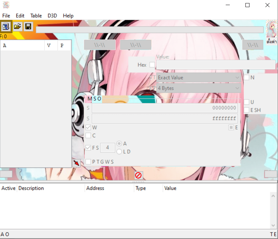Click the scan progress bar at top
278x239 pixels.
click(x=150, y=30)
